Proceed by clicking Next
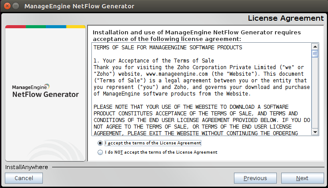Image resolution: width=328 pixels, height=188 pixels. click(x=302, y=178)
